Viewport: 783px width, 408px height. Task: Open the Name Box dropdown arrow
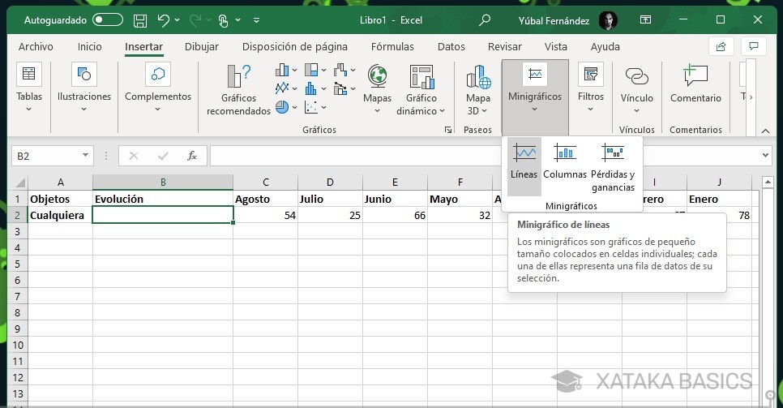pyautogui.click(x=85, y=156)
